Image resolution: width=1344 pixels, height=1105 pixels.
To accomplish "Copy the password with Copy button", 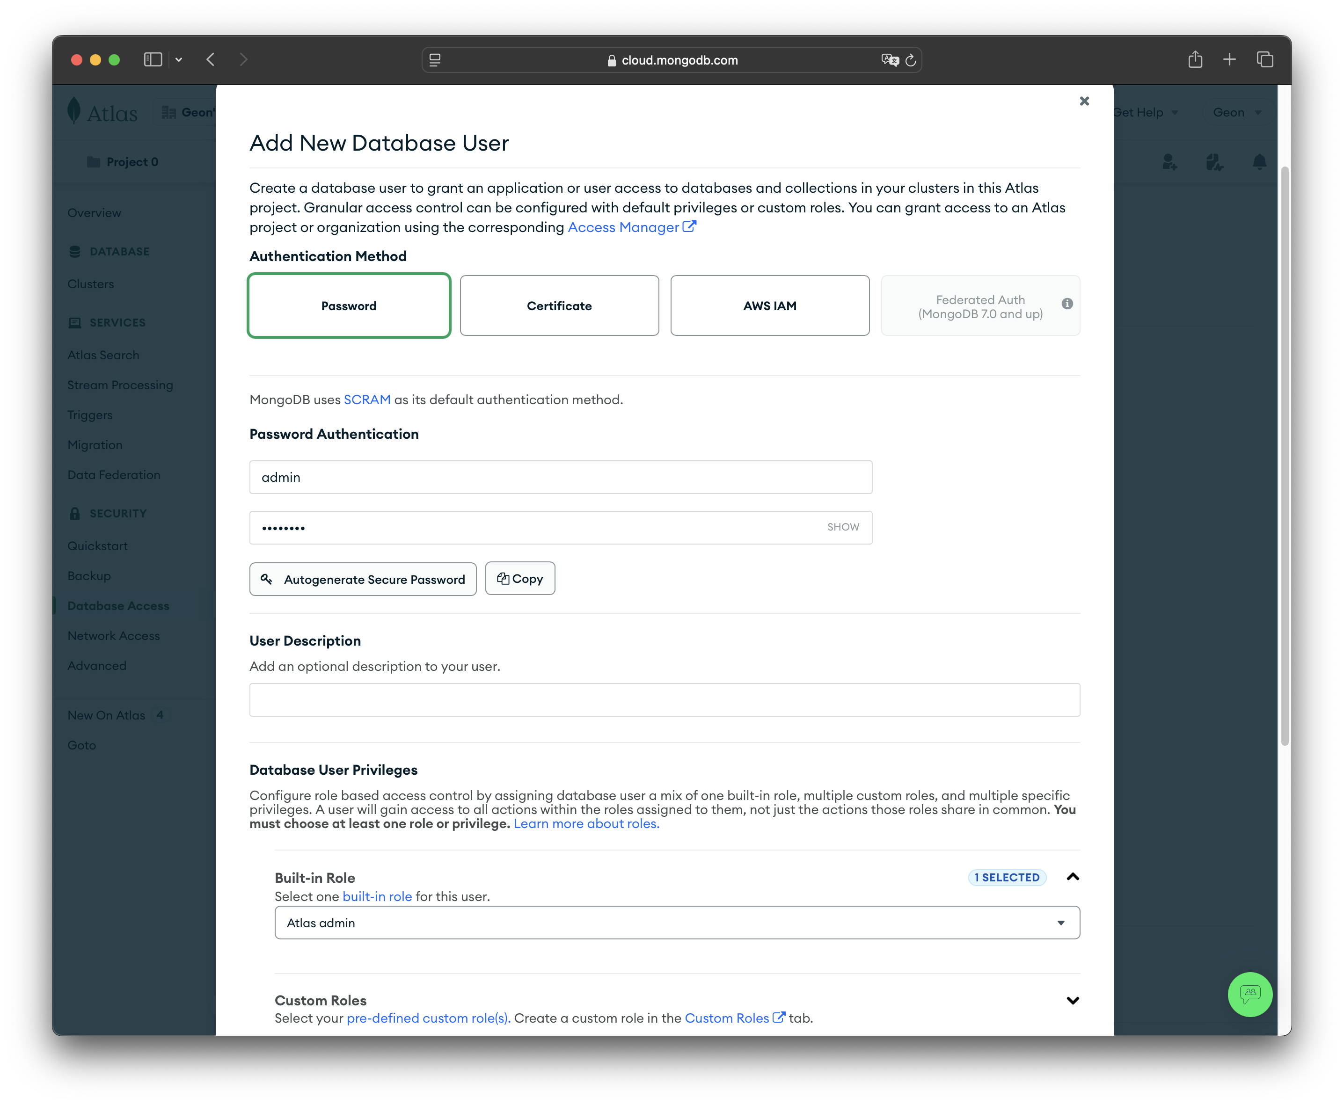I will (x=519, y=579).
